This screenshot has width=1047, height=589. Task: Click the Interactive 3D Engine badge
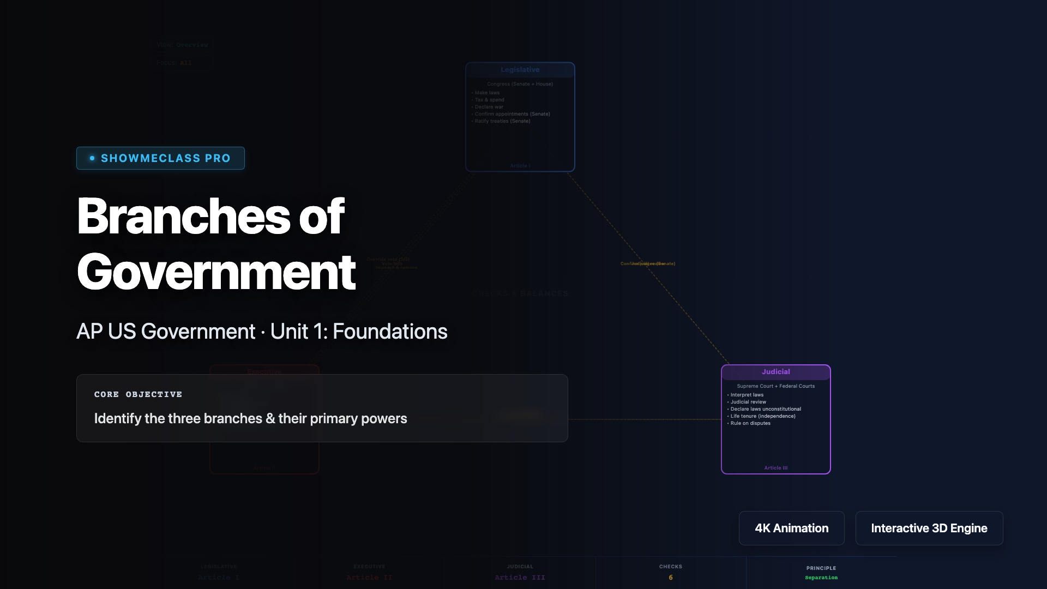click(x=929, y=528)
